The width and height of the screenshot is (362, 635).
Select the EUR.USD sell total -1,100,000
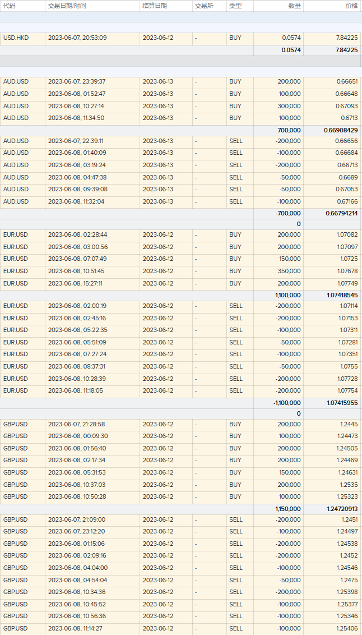click(x=287, y=403)
